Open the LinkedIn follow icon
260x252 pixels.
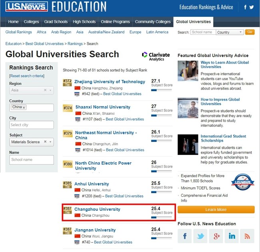point(232,236)
